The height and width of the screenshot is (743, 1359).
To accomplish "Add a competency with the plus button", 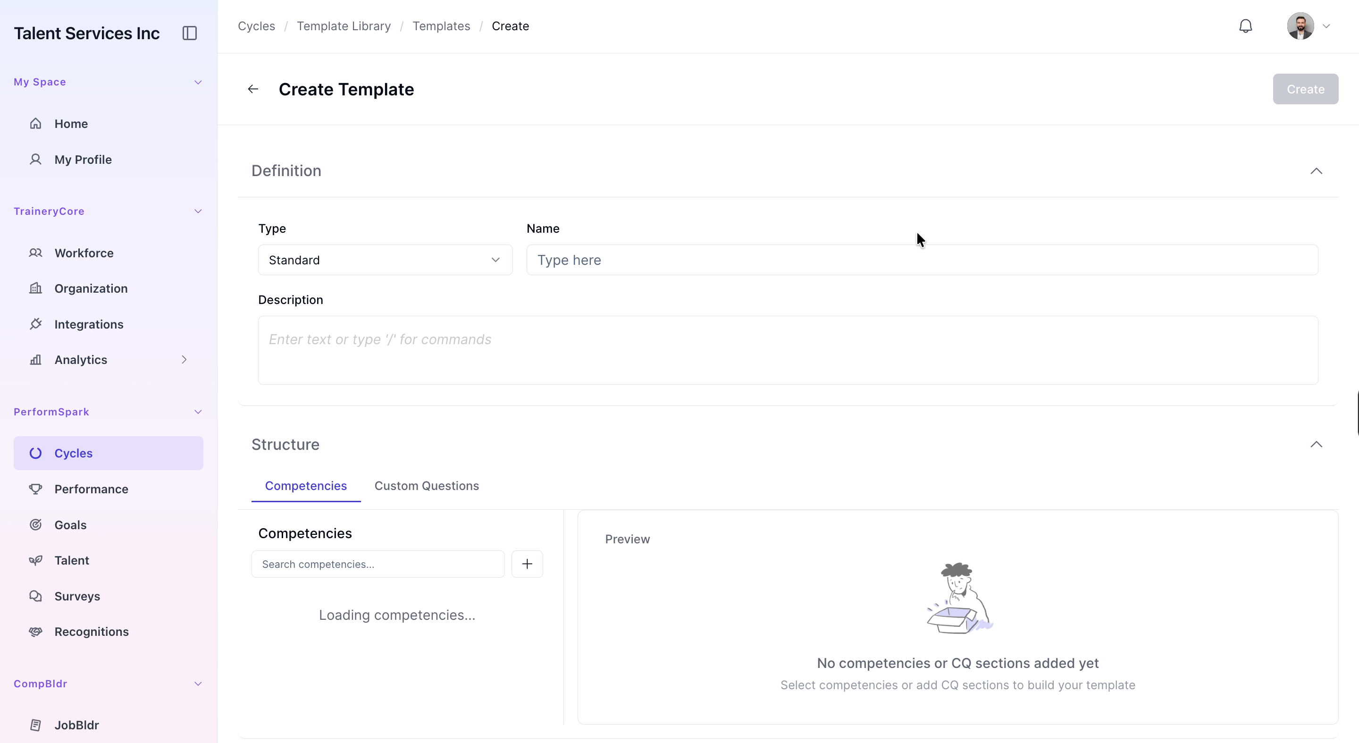I will click(527, 564).
